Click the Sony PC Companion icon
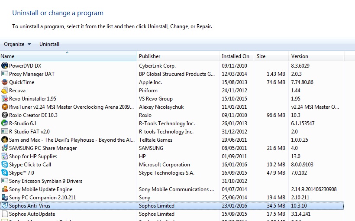 (x=4, y=198)
